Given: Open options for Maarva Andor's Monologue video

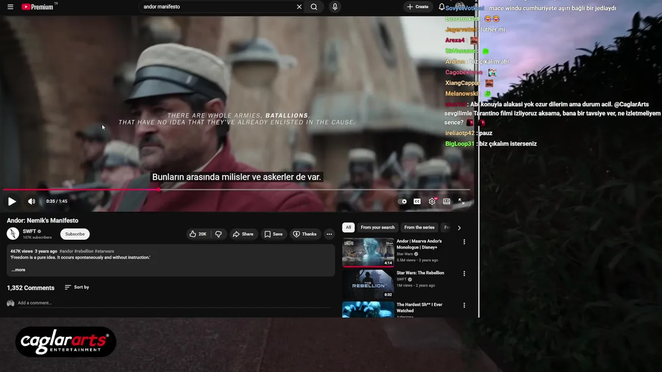Looking at the screenshot, I should pyautogui.click(x=464, y=242).
